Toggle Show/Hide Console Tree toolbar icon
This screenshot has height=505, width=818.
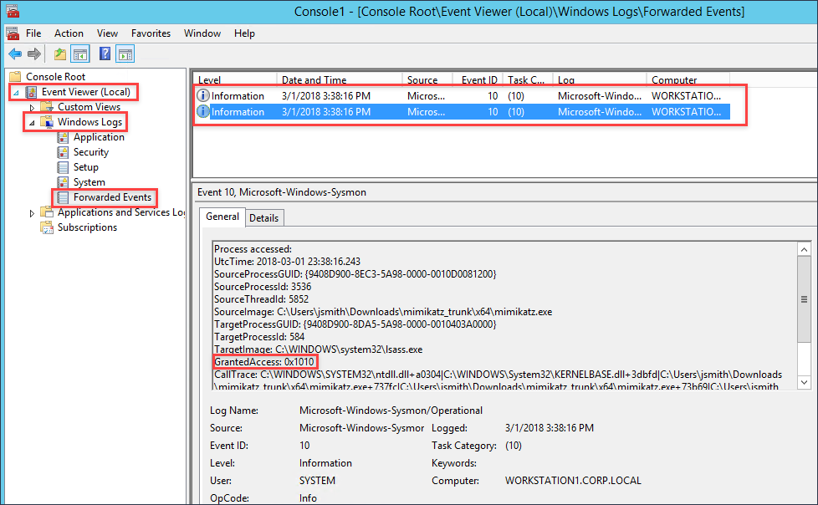[80, 54]
